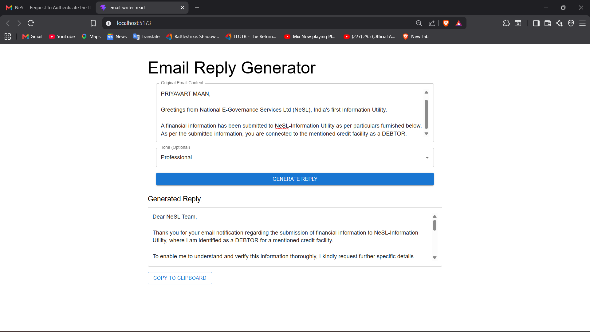Open a new browser tab

click(x=197, y=8)
